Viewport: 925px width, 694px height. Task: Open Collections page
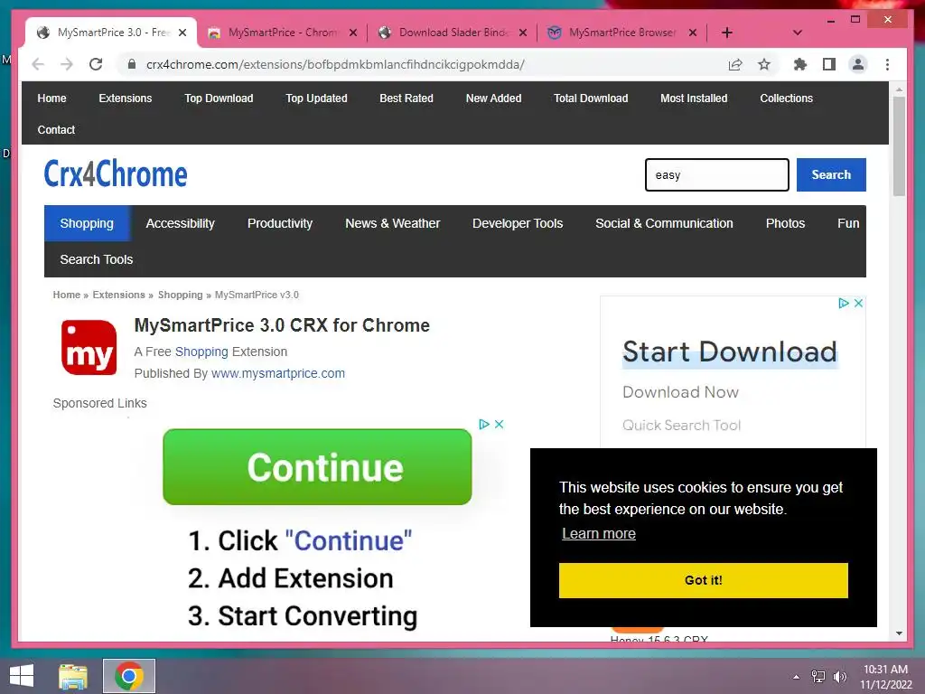click(787, 98)
